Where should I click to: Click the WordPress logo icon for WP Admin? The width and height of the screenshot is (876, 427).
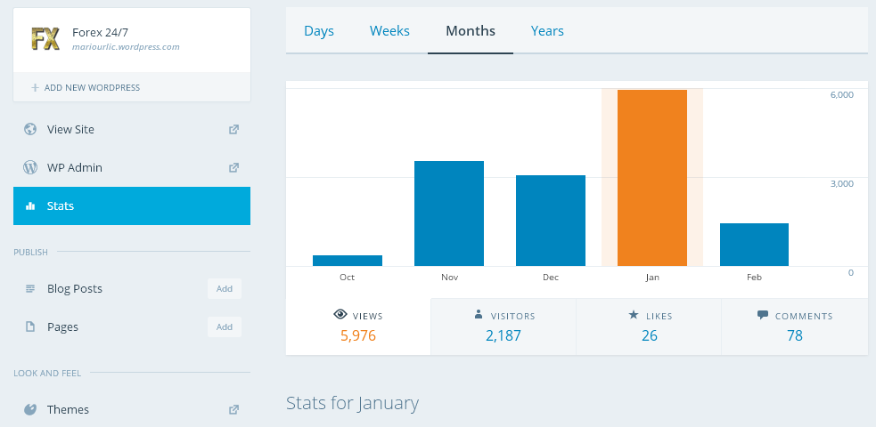[x=30, y=167]
